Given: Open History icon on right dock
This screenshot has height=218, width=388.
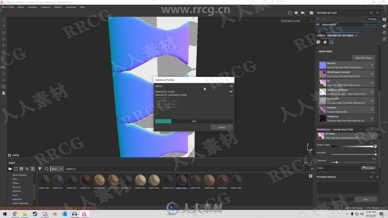Looking at the screenshot, I should tap(384, 32).
